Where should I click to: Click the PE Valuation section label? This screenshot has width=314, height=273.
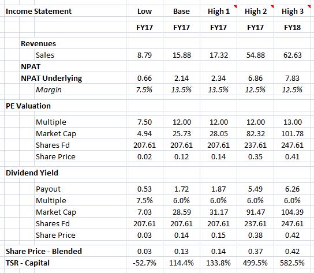pyautogui.click(x=28, y=106)
